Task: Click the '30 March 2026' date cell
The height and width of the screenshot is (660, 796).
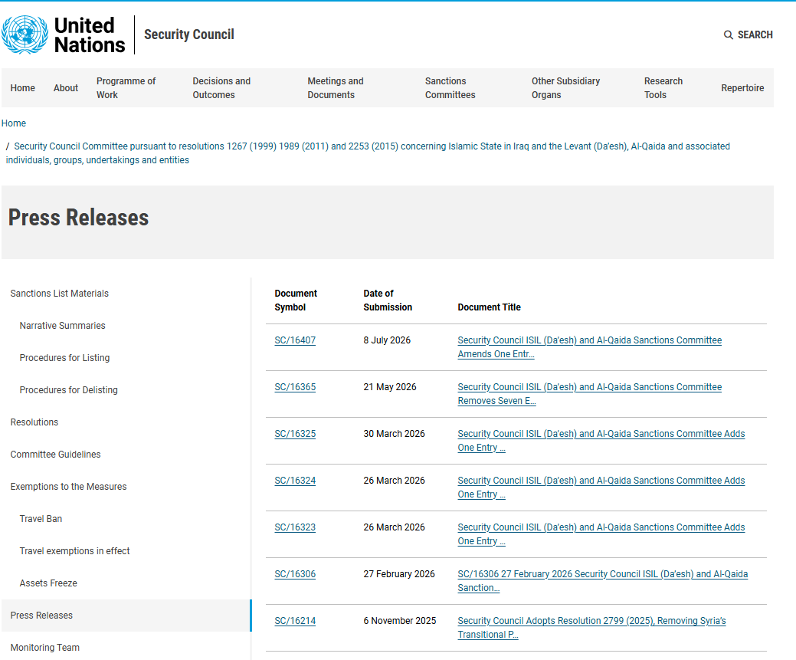Action: click(394, 434)
